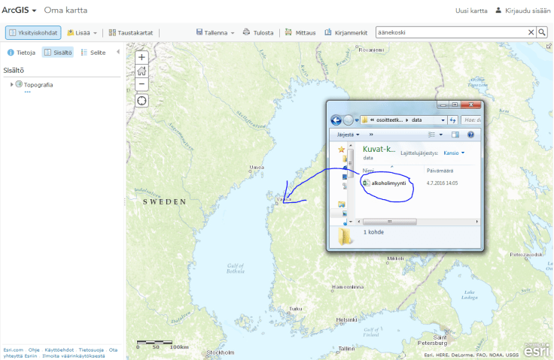This screenshot has width=554, height=360.
Task: Collapse the side panel arrow
Action: pyautogui.click(x=117, y=53)
